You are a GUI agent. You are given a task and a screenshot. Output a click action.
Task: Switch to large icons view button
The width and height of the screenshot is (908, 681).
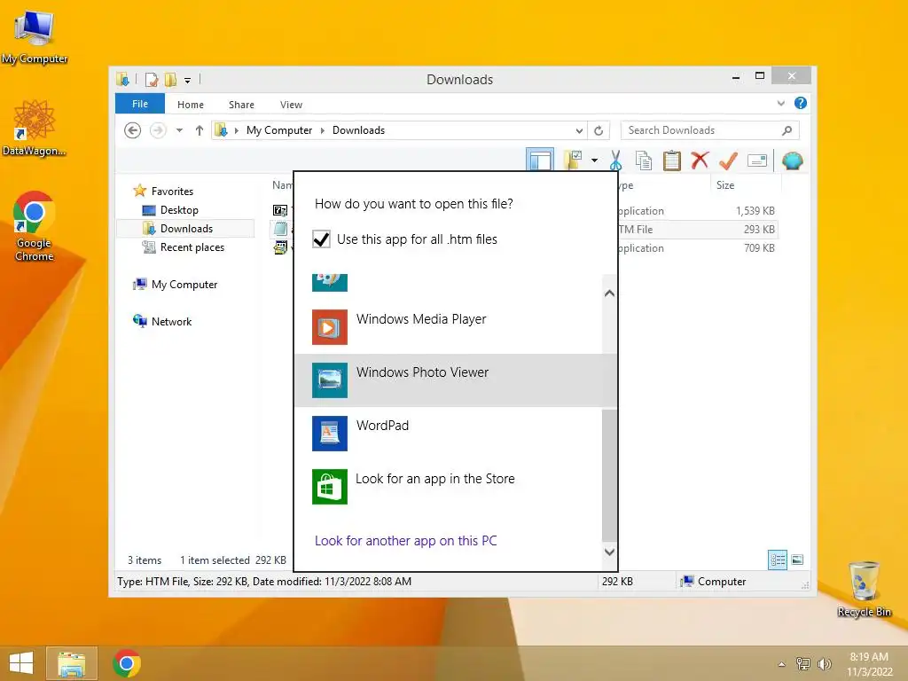(x=797, y=560)
